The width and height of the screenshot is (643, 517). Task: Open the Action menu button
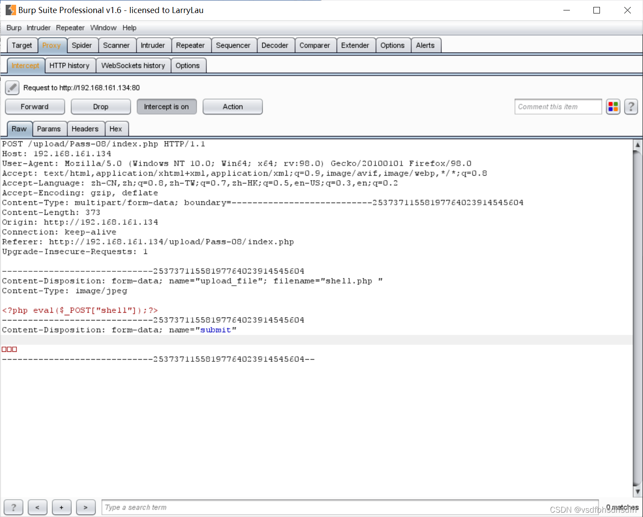pos(233,107)
